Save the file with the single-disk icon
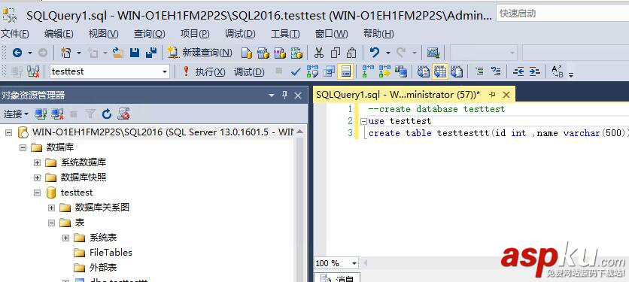Viewport: 629px width, 282px height. click(x=135, y=53)
